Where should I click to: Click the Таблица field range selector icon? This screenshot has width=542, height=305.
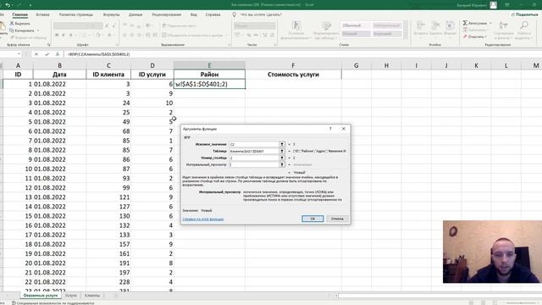coord(282,151)
